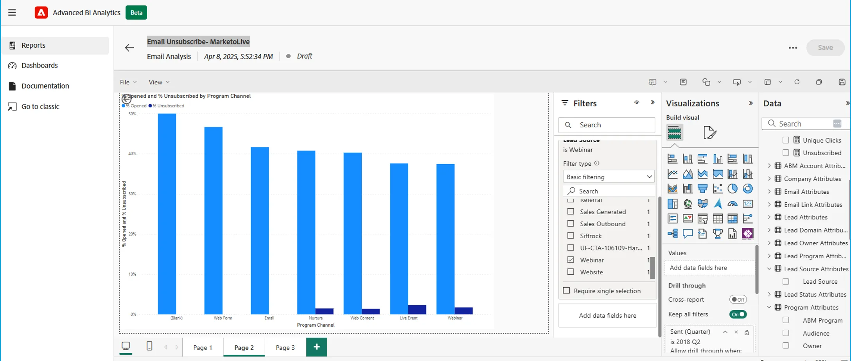851x361 pixels.
Task: Click the Adobe logo icon
Action: click(41, 13)
